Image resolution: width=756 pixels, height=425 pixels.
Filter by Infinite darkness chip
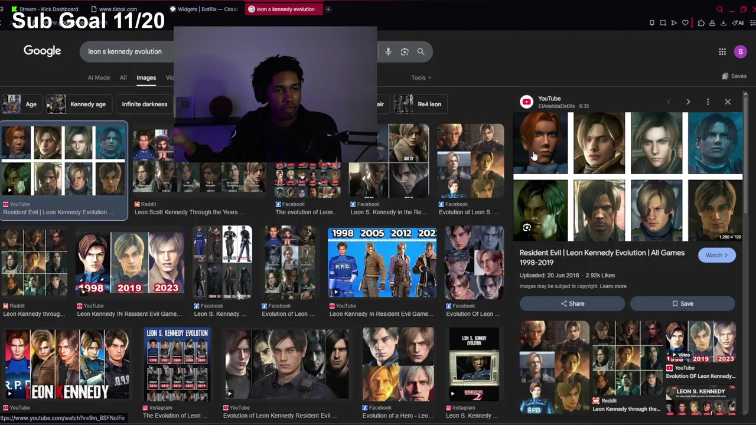[144, 104]
